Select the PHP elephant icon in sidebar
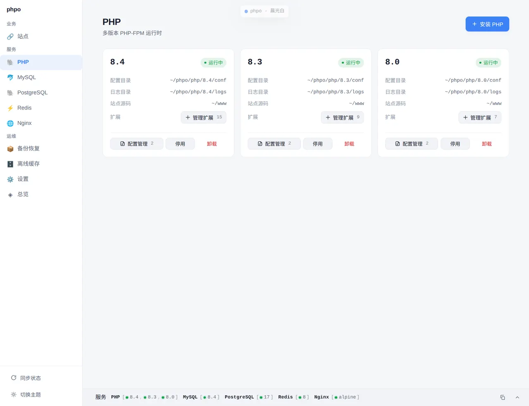 [10, 62]
